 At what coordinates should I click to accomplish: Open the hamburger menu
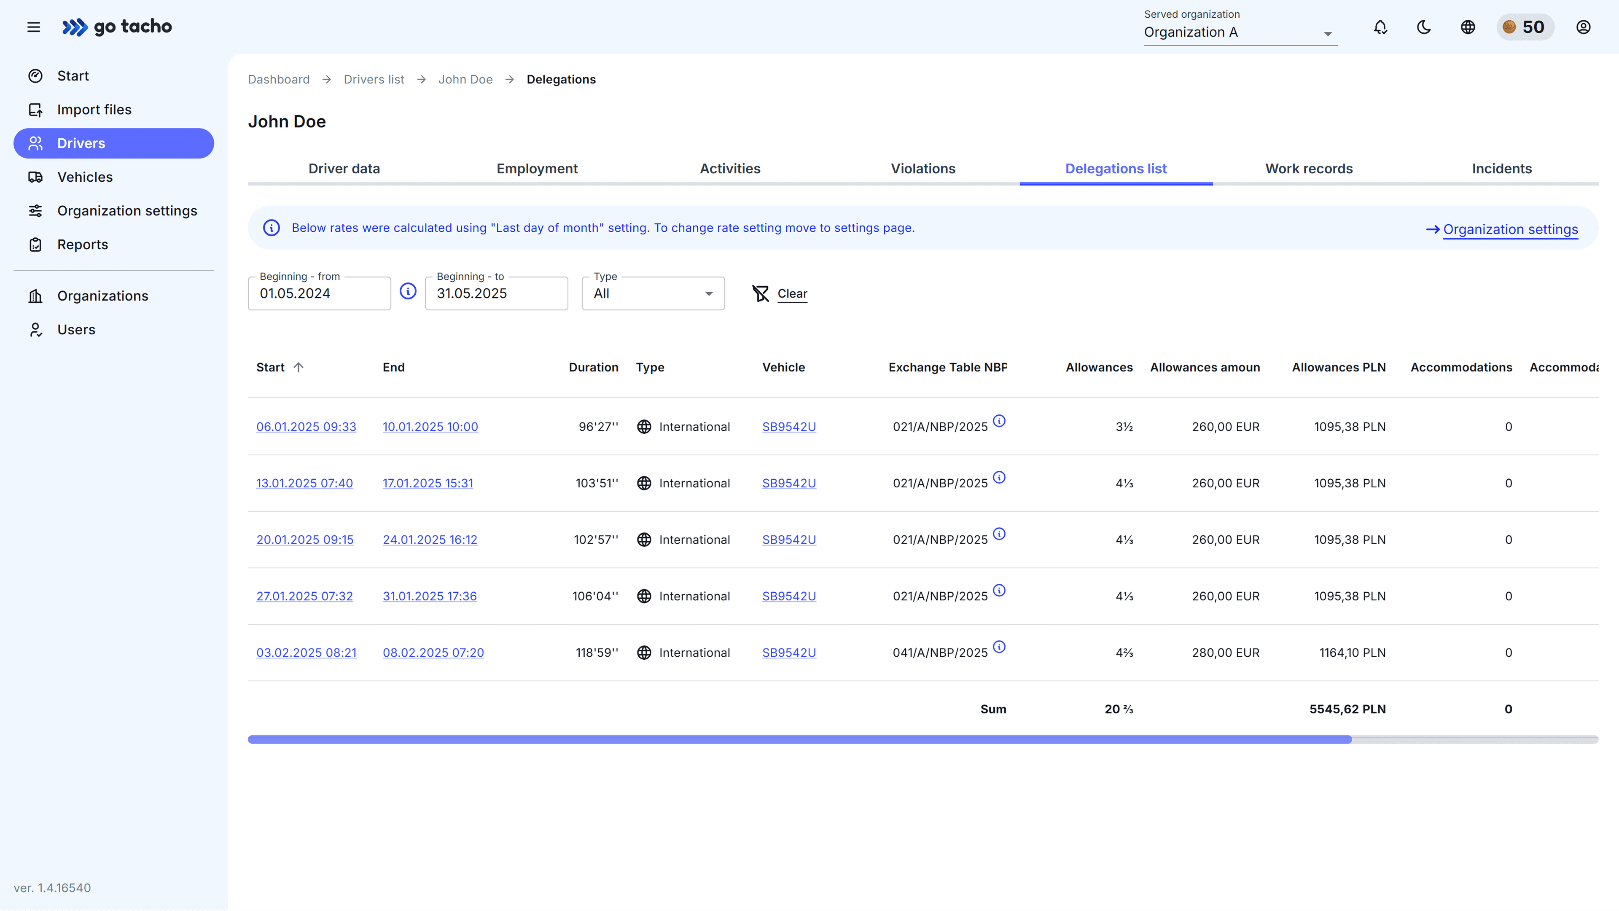(33, 27)
